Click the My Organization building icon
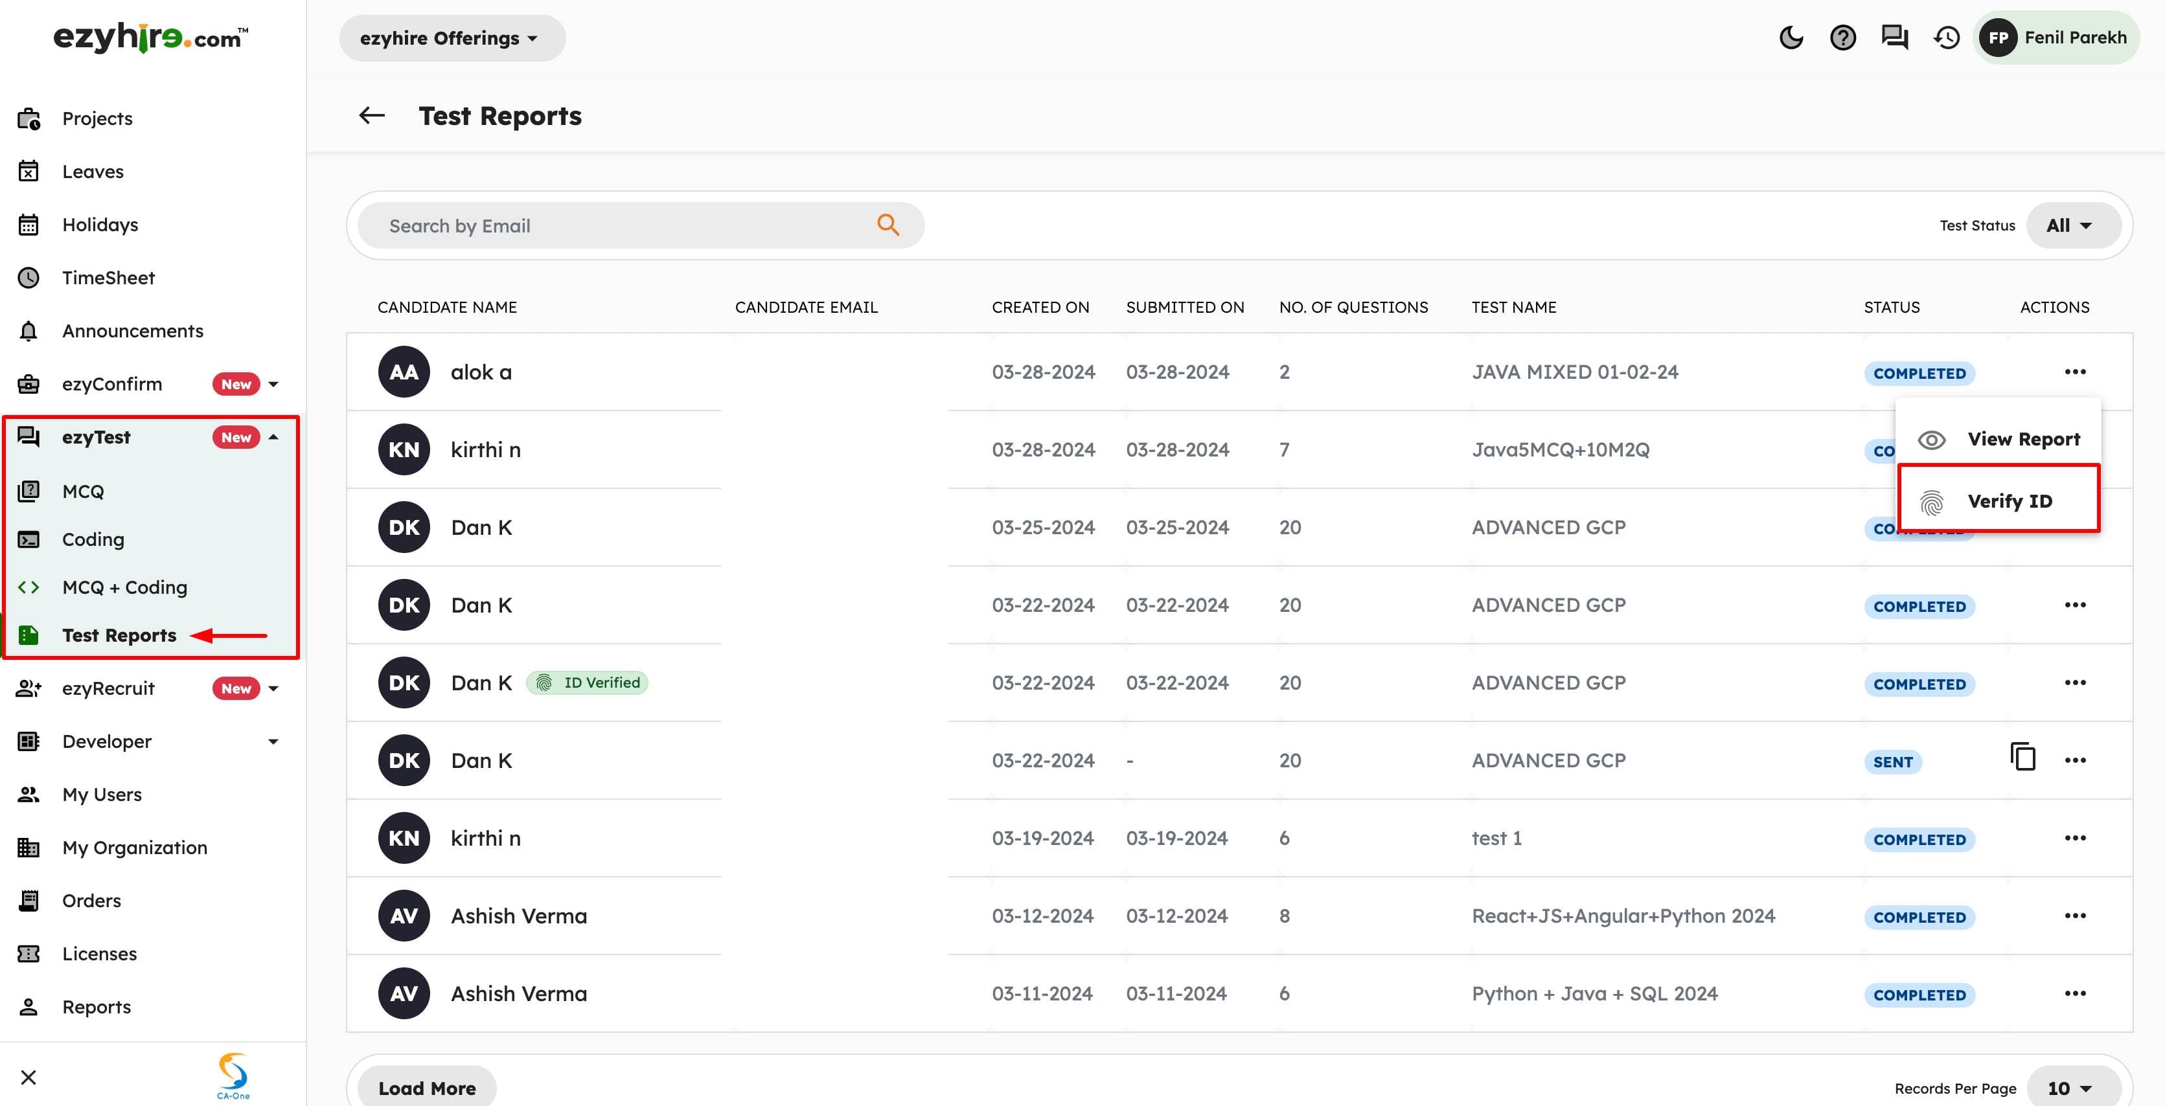 [x=29, y=848]
